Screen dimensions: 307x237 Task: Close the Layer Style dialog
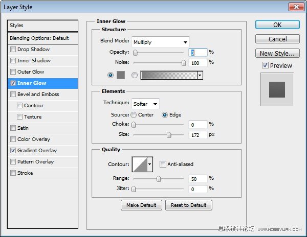point(296,7)
